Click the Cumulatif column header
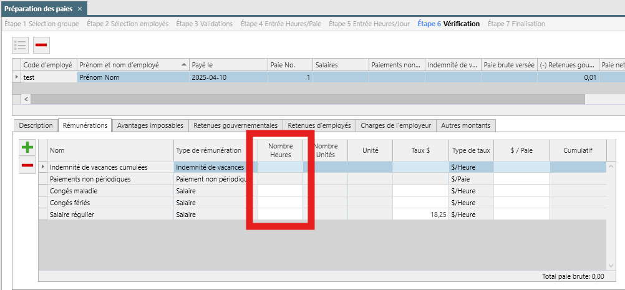The height and width of the screenshot is (290, 625). point(578,150)
